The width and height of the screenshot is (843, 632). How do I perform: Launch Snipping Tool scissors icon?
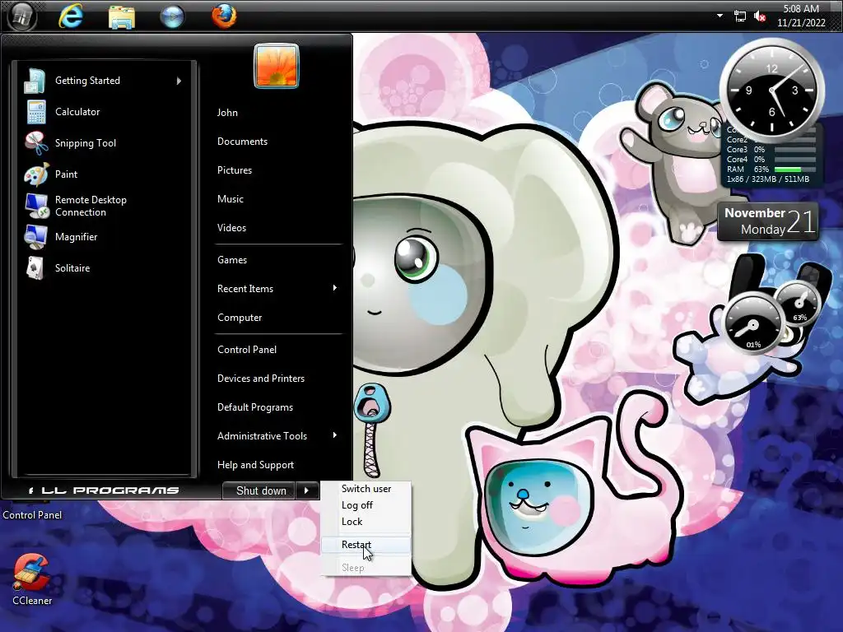(x=36, y=143)
